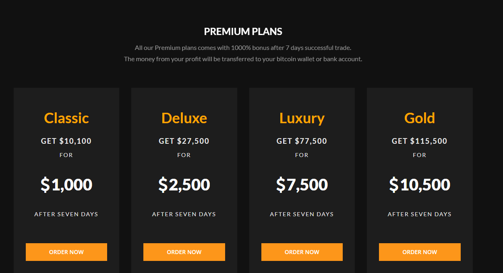The image size is (503, 273).
Task: Order the Classic plan now
Action: pyautogui.click(x=66, y=252)
